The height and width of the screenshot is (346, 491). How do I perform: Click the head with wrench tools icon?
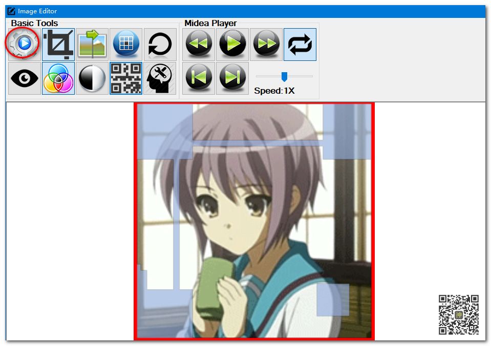click(160, 78)
